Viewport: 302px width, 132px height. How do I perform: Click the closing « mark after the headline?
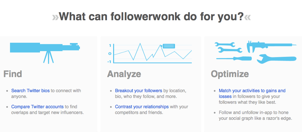click(247, 16)
